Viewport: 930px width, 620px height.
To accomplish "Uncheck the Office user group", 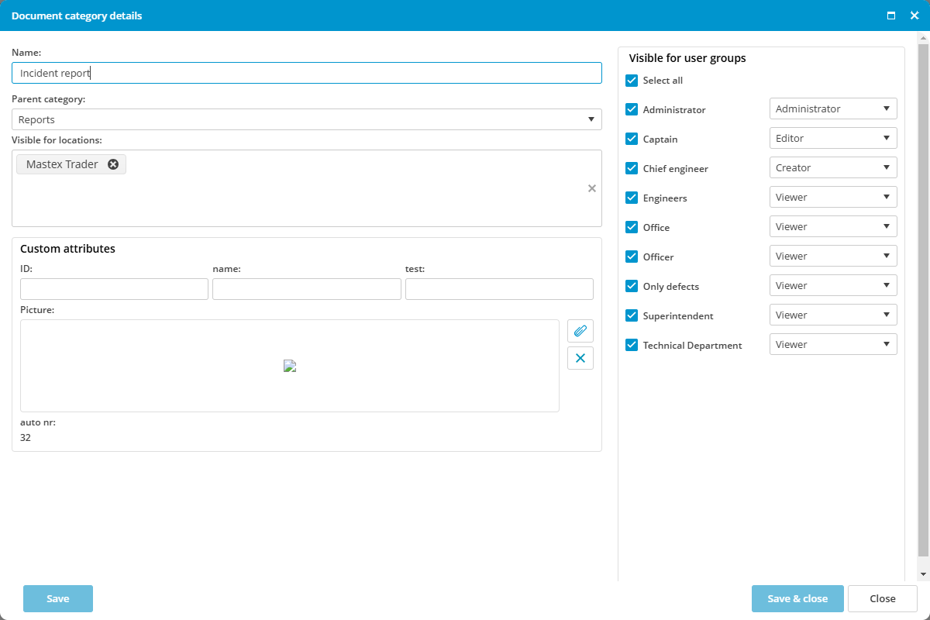I will pos(632,228).
